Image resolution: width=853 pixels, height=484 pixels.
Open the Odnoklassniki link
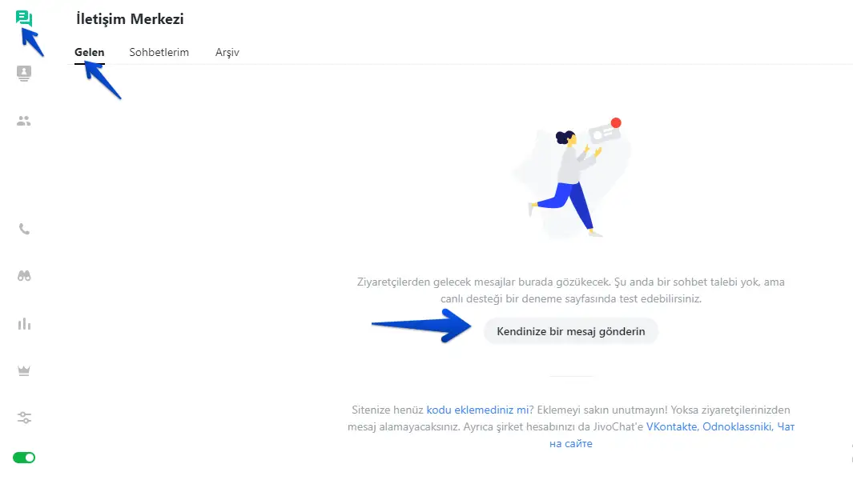(737, 426)
